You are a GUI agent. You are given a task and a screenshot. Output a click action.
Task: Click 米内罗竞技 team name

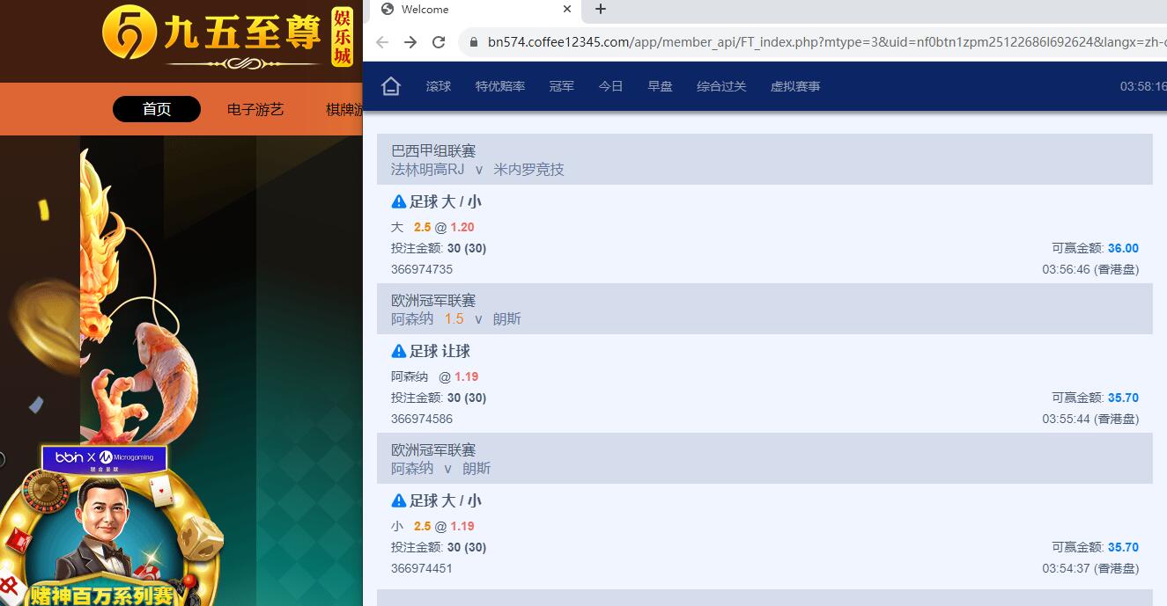pos(528,169)
